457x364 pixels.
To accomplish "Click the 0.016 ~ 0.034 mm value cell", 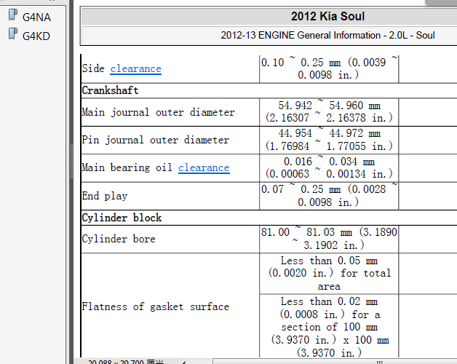I will [x=329, y=167].
